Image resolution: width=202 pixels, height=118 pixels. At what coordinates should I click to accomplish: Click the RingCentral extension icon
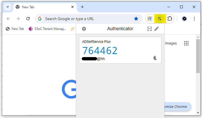tap(150, 19)
